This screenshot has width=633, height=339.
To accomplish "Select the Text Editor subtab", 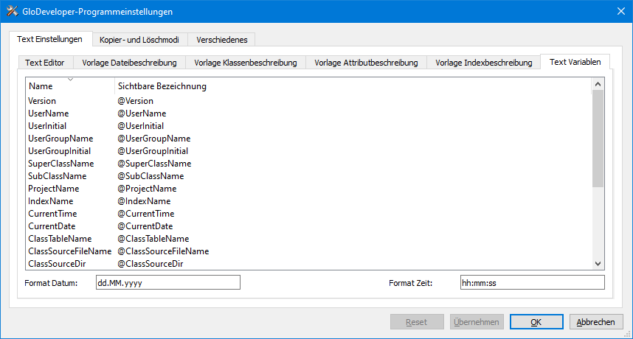I will [x=45, y=63].
